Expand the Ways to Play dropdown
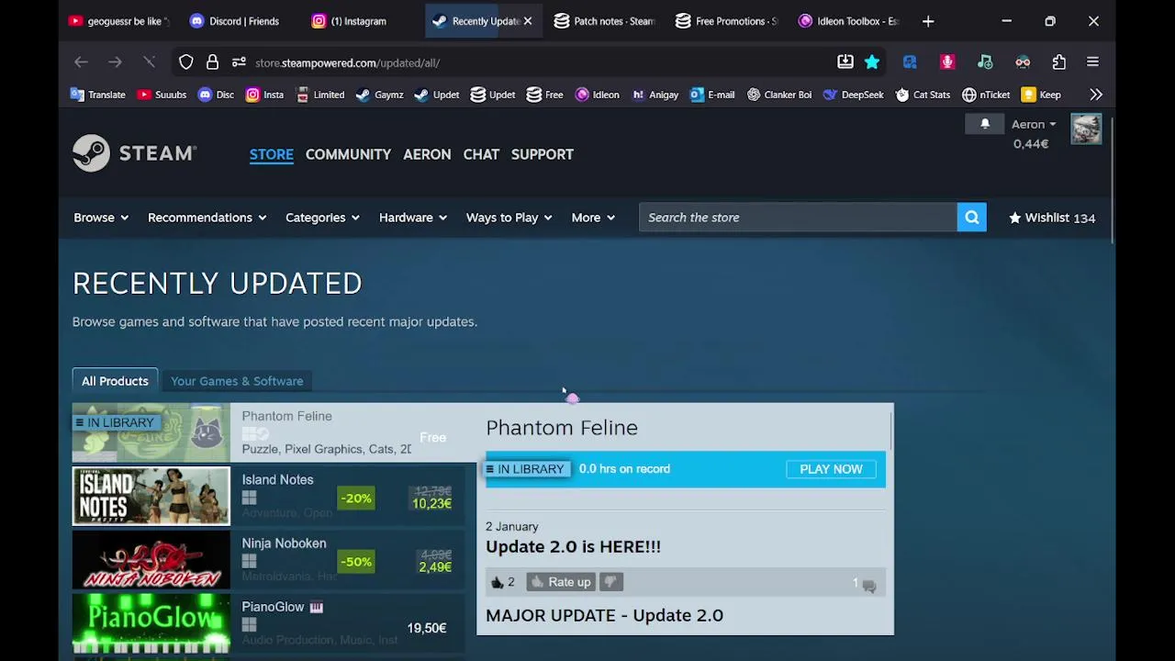Image resolution: width=1175 pixels, height=661 pixels. tap(509, 218)
